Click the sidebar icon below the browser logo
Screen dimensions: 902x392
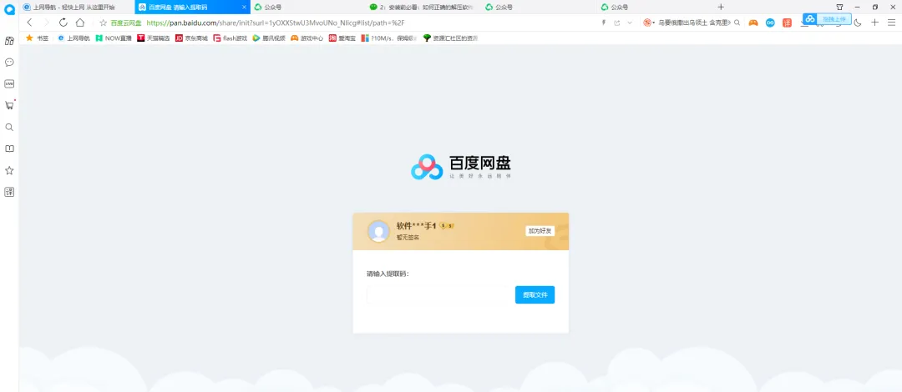click(x=9, y=41)
